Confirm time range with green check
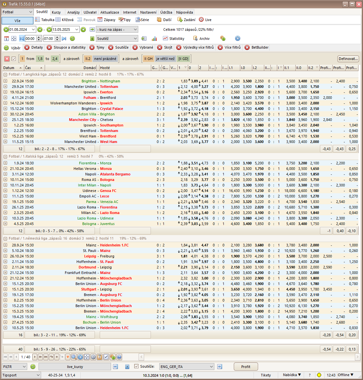This screenshot has height=380, width=363. coord(72,39)
